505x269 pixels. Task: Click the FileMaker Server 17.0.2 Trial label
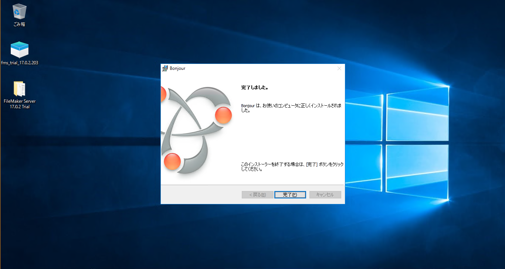coord(20,103)
